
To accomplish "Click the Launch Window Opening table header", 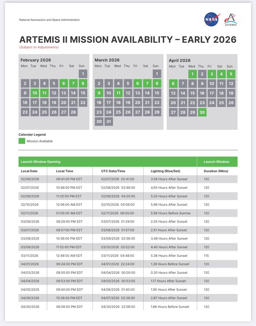I will click(41, 162).
